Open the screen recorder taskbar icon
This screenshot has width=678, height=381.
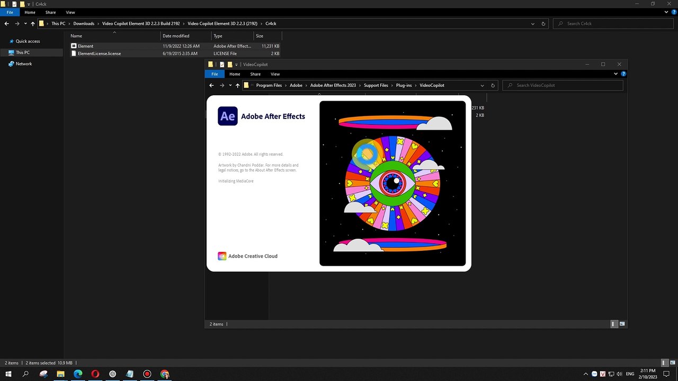[x=147, y=374]
